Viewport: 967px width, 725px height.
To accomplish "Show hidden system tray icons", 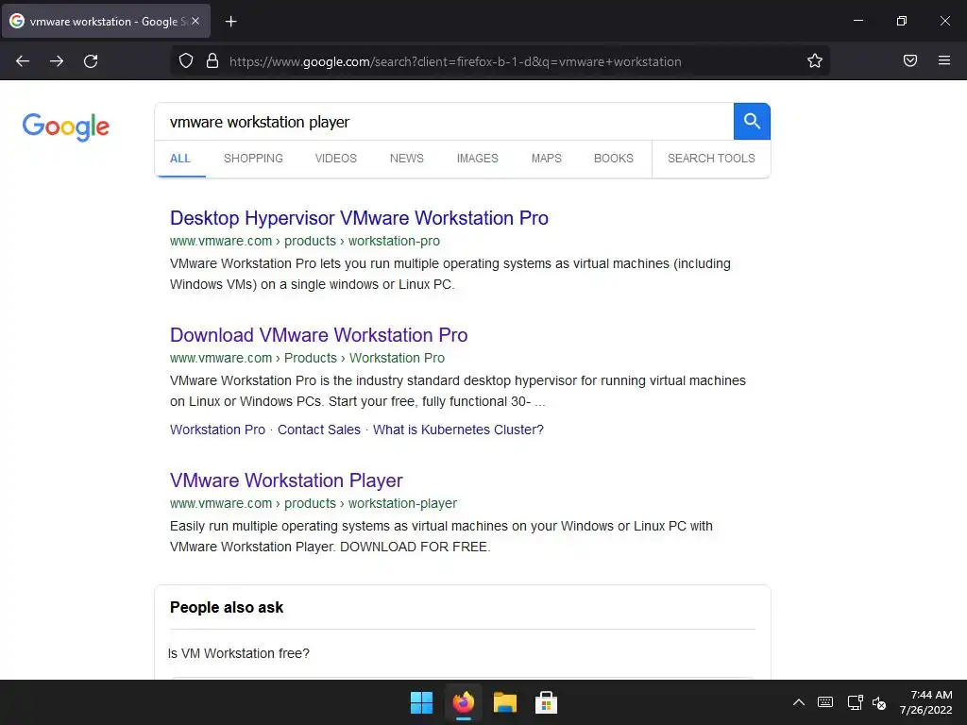I will click(799, 702).
